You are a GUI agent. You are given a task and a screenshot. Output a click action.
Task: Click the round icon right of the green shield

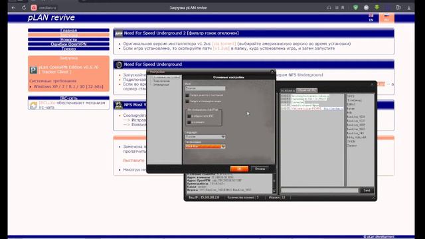(366, 8)
